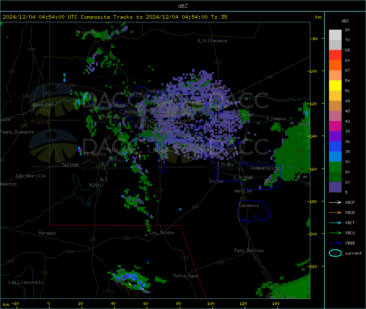Click the green VBCU arrow legend icon

335,233
